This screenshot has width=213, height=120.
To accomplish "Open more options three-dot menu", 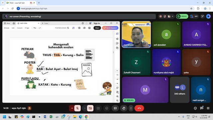I will (131, 108).
